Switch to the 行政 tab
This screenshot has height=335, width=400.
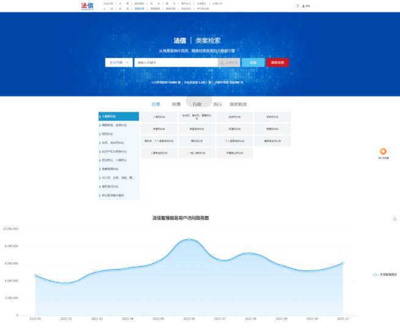point(197,104)
